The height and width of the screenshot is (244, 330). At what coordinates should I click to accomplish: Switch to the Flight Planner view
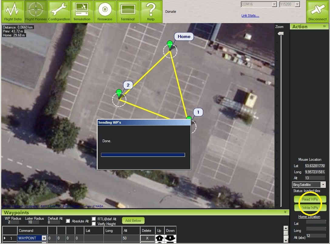36,12
